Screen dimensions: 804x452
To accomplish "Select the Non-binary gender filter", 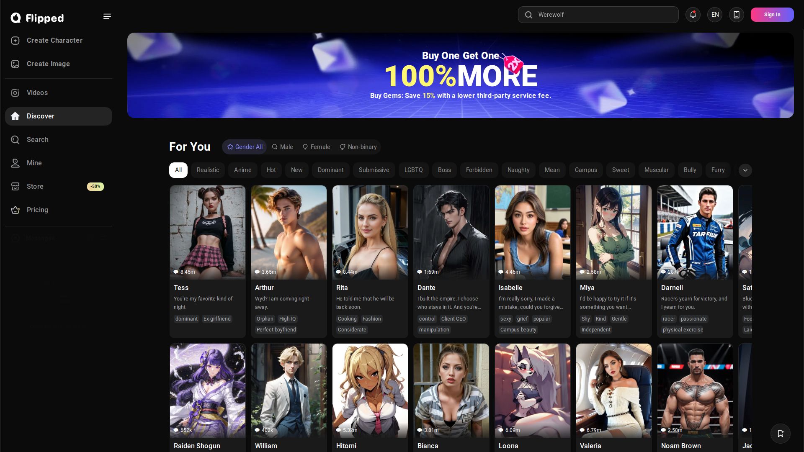I will coord(358,147).
